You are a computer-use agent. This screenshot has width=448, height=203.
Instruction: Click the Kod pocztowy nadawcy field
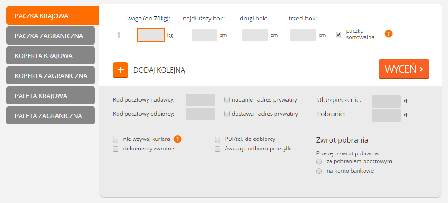(x=200, y=100)
